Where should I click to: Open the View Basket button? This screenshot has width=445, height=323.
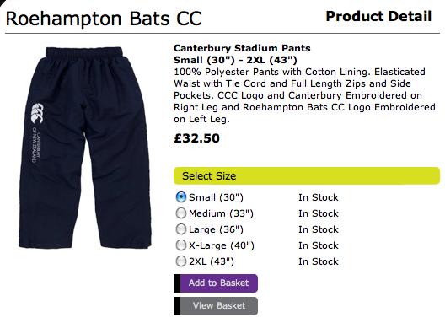coord(216,306)
